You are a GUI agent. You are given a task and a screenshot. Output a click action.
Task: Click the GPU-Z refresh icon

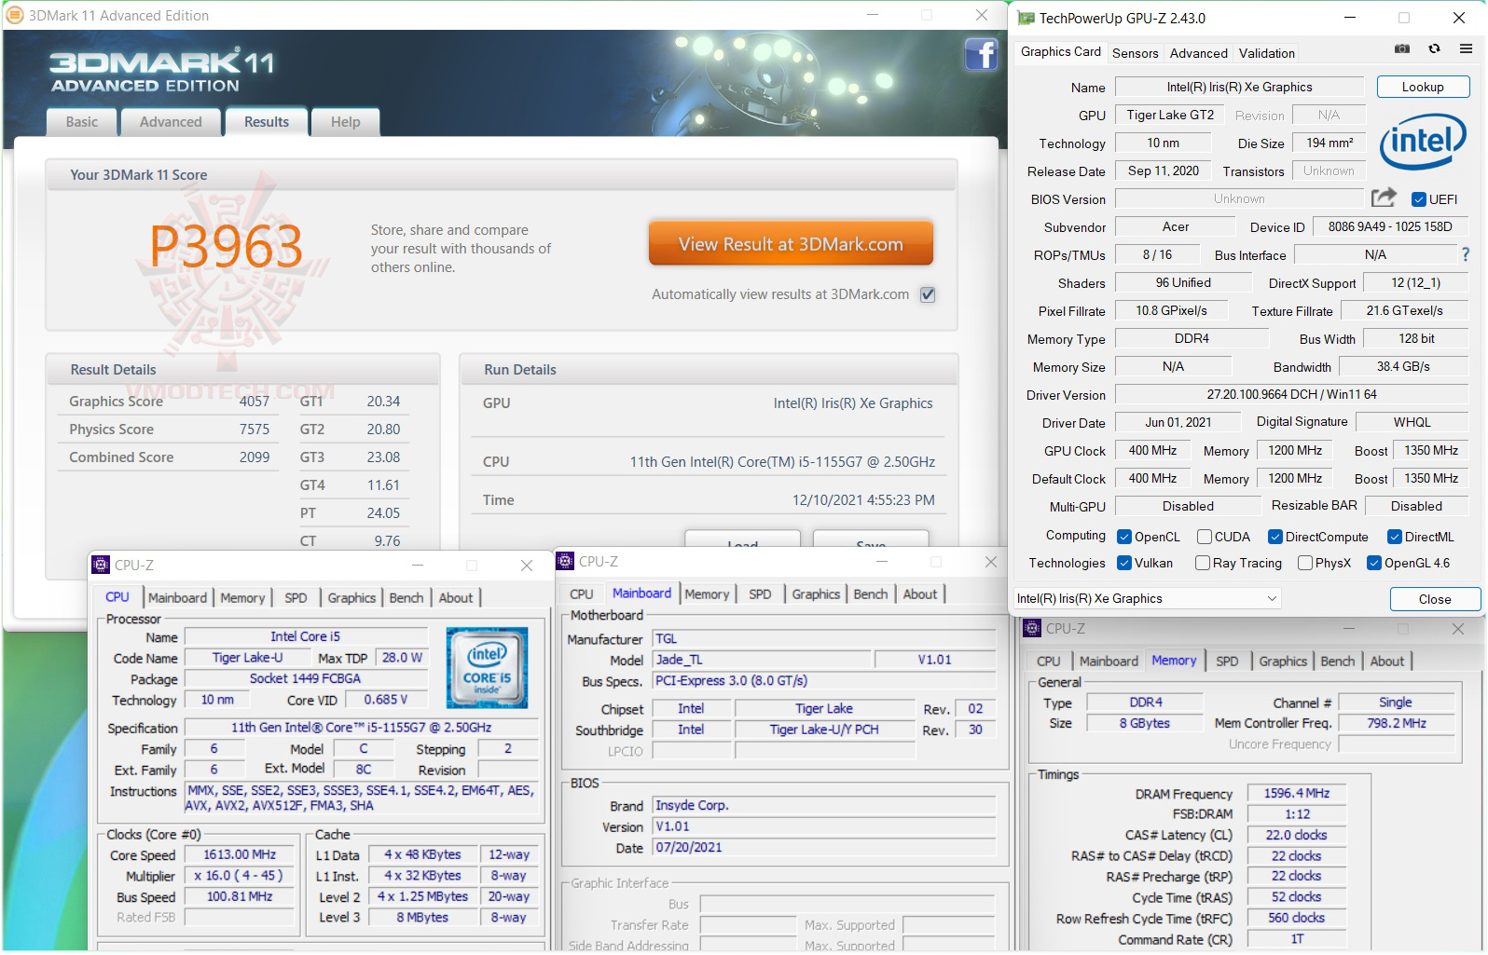point(1434,48)
